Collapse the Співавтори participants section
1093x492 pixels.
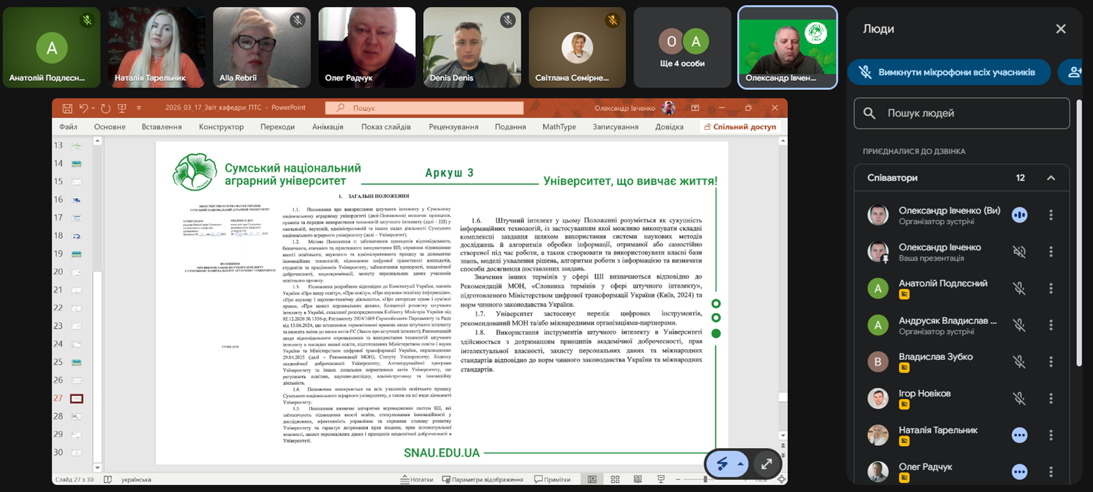coord(1050,178)
